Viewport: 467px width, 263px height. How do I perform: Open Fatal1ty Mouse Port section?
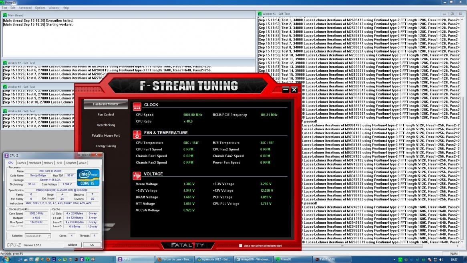tap(106, 136)
